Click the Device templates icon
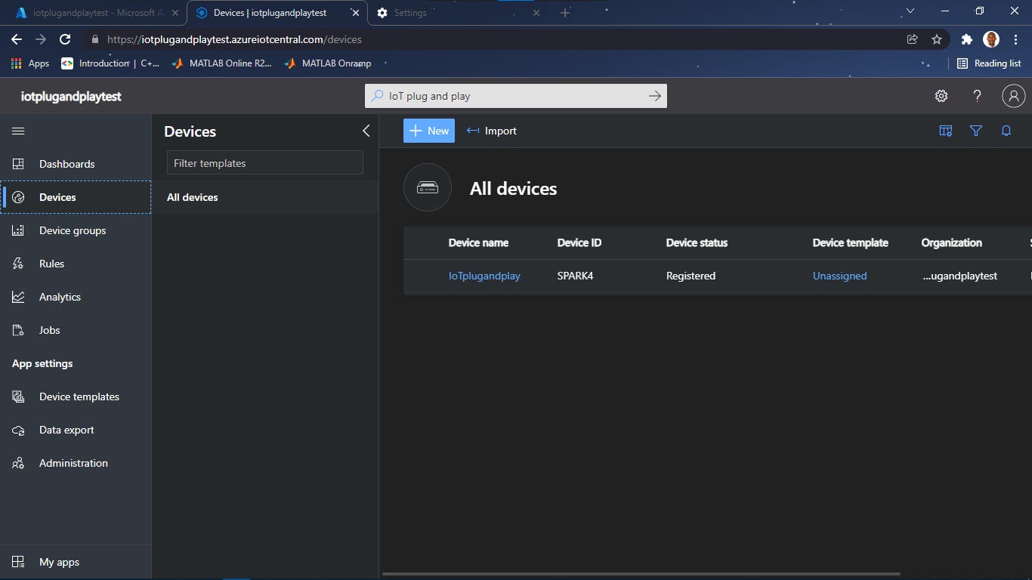Viewport: 1032px width, 580px height. (18, 396)
